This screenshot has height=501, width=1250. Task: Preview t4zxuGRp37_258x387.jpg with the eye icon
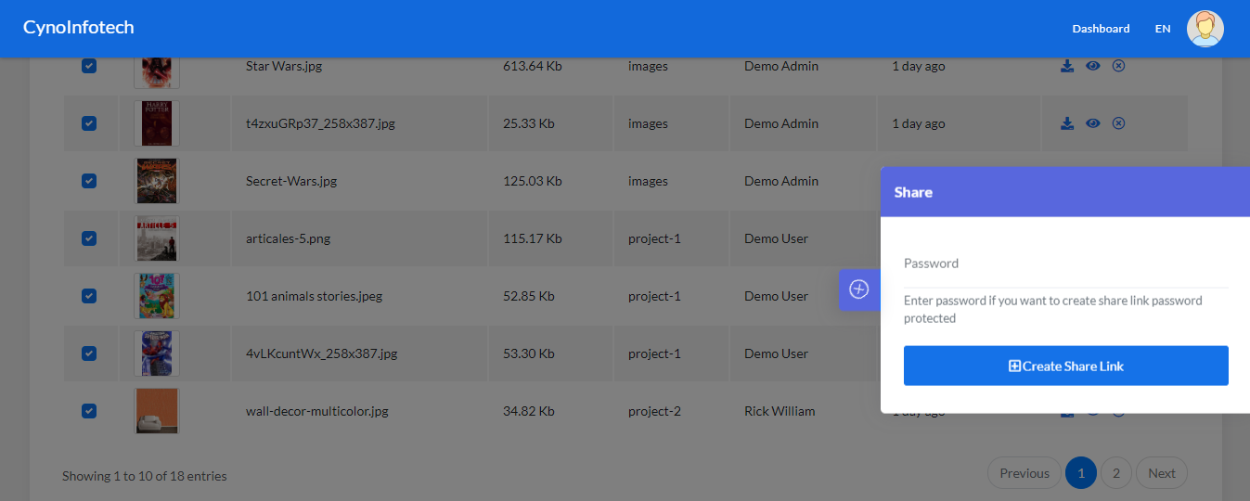1093,123
